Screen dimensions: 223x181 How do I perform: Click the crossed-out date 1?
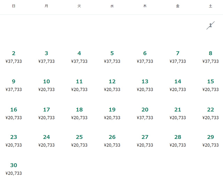pos(210,25)
